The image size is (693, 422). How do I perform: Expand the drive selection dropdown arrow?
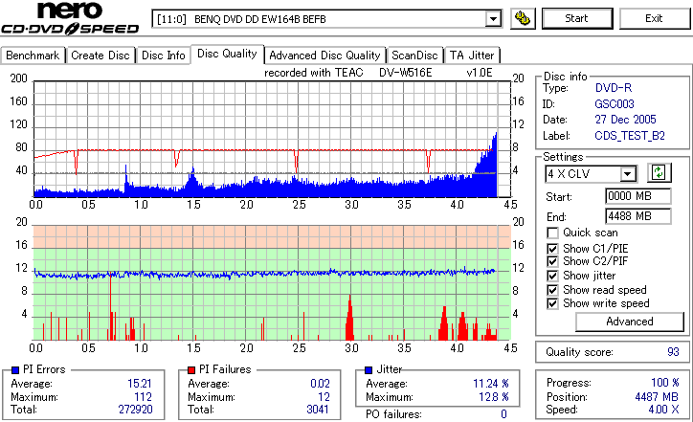493,19
